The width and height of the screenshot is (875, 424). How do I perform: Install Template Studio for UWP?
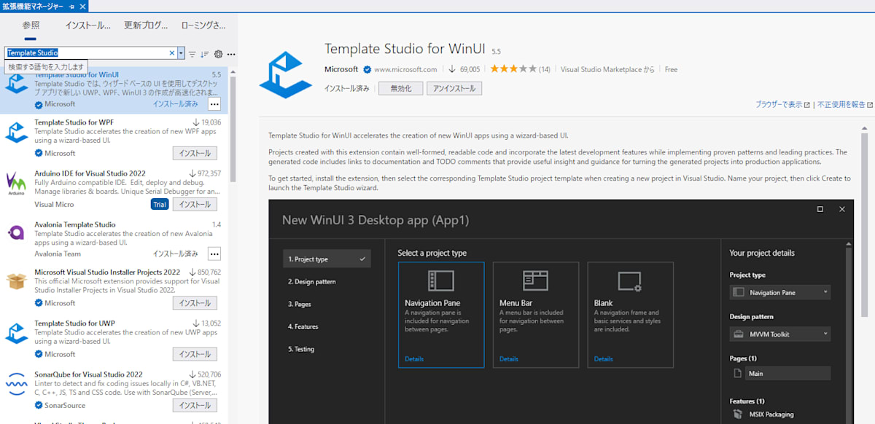click(195, 354)
